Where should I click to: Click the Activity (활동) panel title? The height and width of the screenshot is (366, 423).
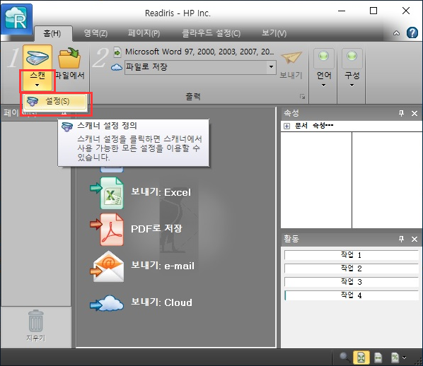pyautogui.click(x=291, y=239)
